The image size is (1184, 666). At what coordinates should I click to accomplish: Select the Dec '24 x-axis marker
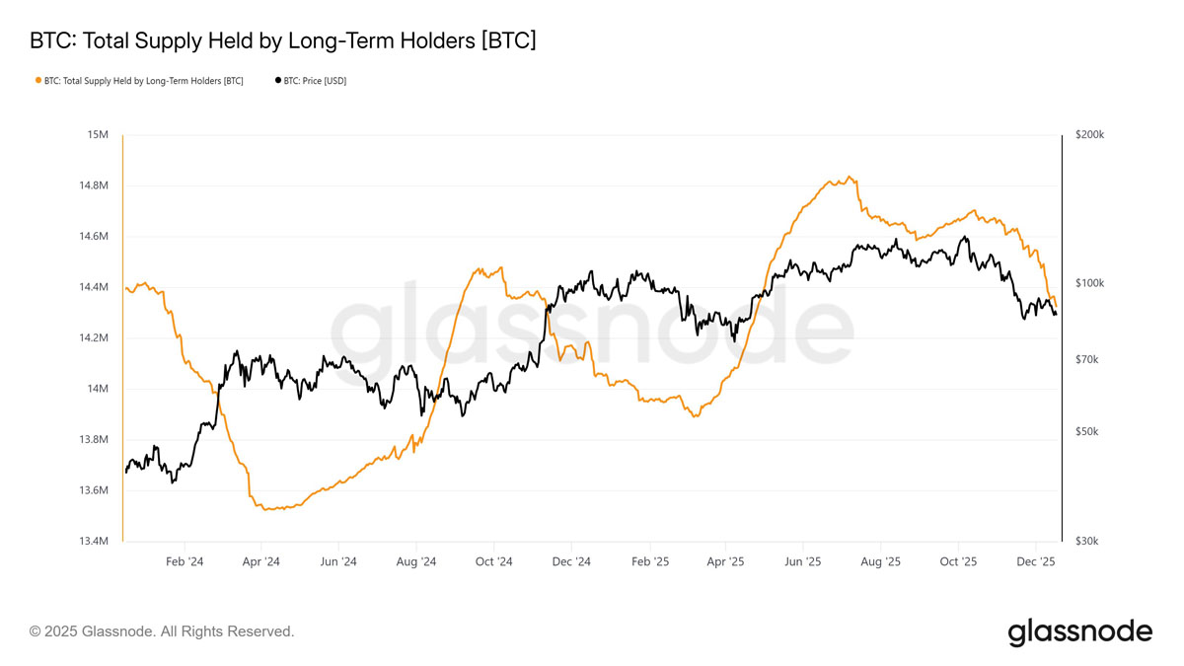tap(571, 561)
